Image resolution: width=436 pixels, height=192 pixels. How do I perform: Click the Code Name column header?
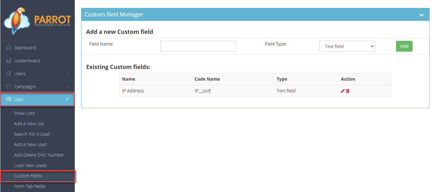207,79
